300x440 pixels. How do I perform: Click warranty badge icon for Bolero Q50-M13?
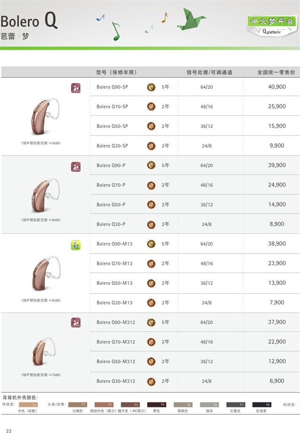coord(151,283)
